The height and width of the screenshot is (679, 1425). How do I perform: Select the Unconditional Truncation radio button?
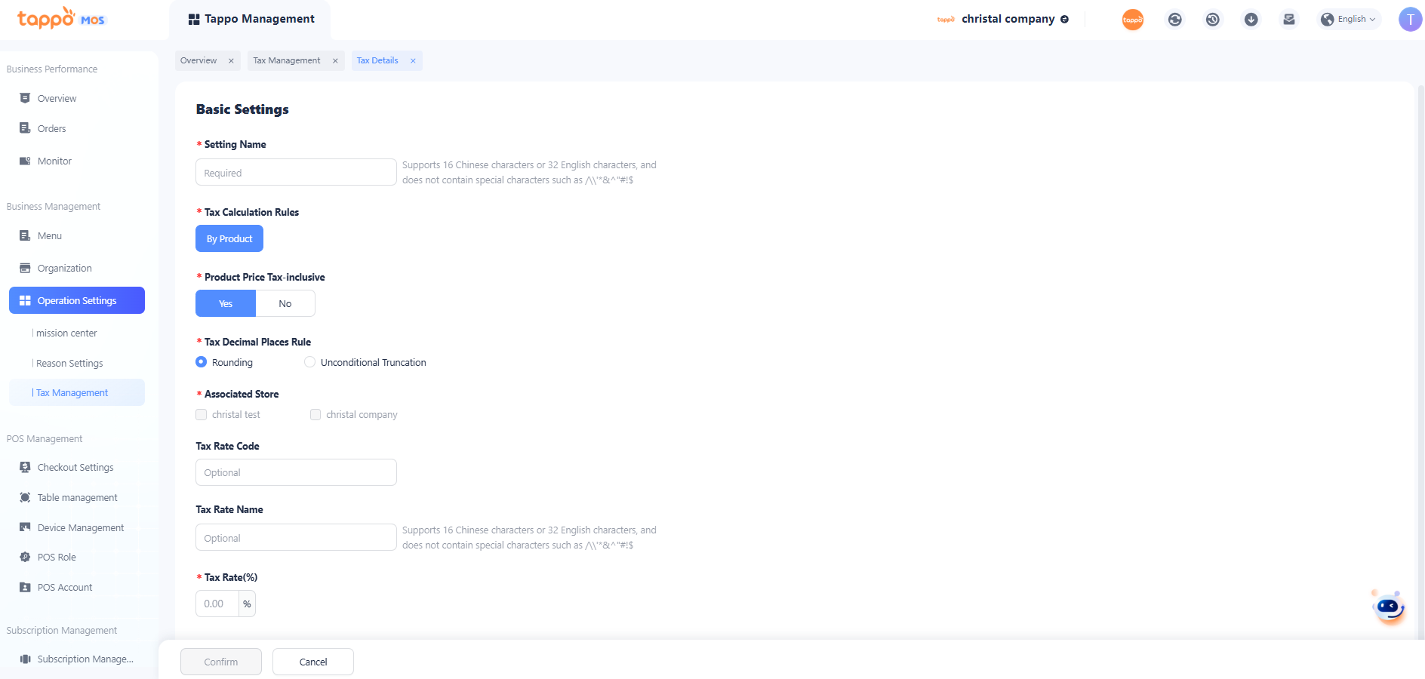coord(309,362)
